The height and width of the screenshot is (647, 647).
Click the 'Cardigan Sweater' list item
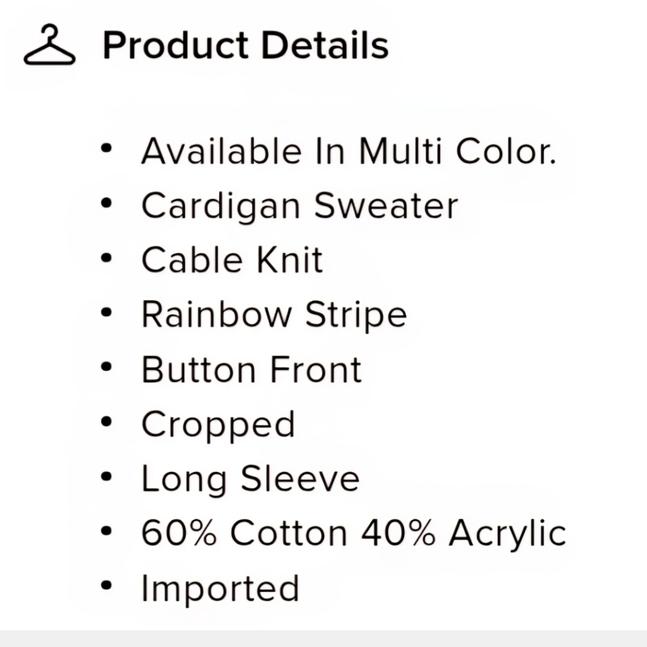[300, 206]
